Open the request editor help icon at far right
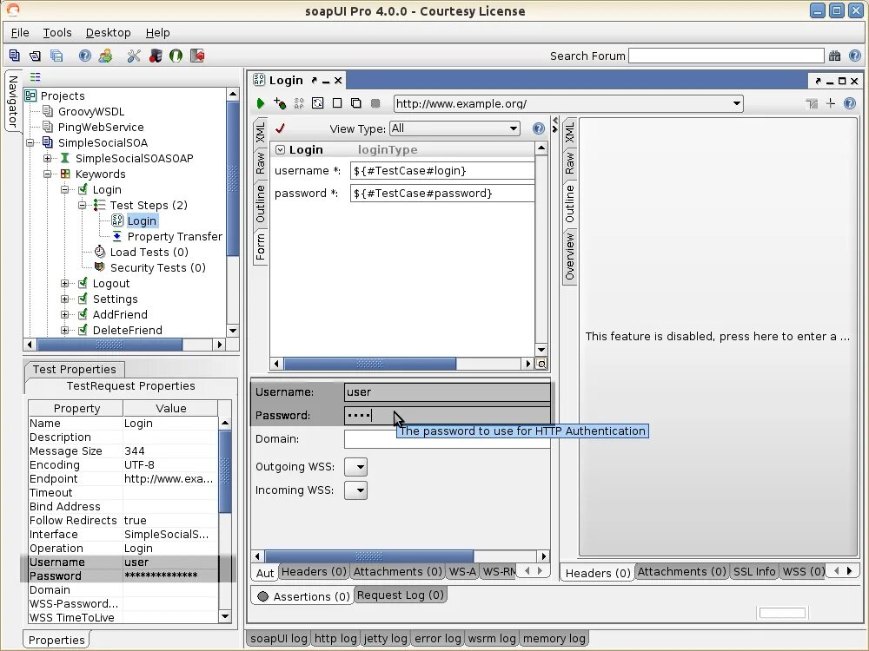Image resolution: width=869 pixels, height=651 pixels. (850, 103)
